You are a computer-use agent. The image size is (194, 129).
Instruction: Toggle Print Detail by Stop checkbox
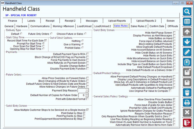[x=84, y=113]
